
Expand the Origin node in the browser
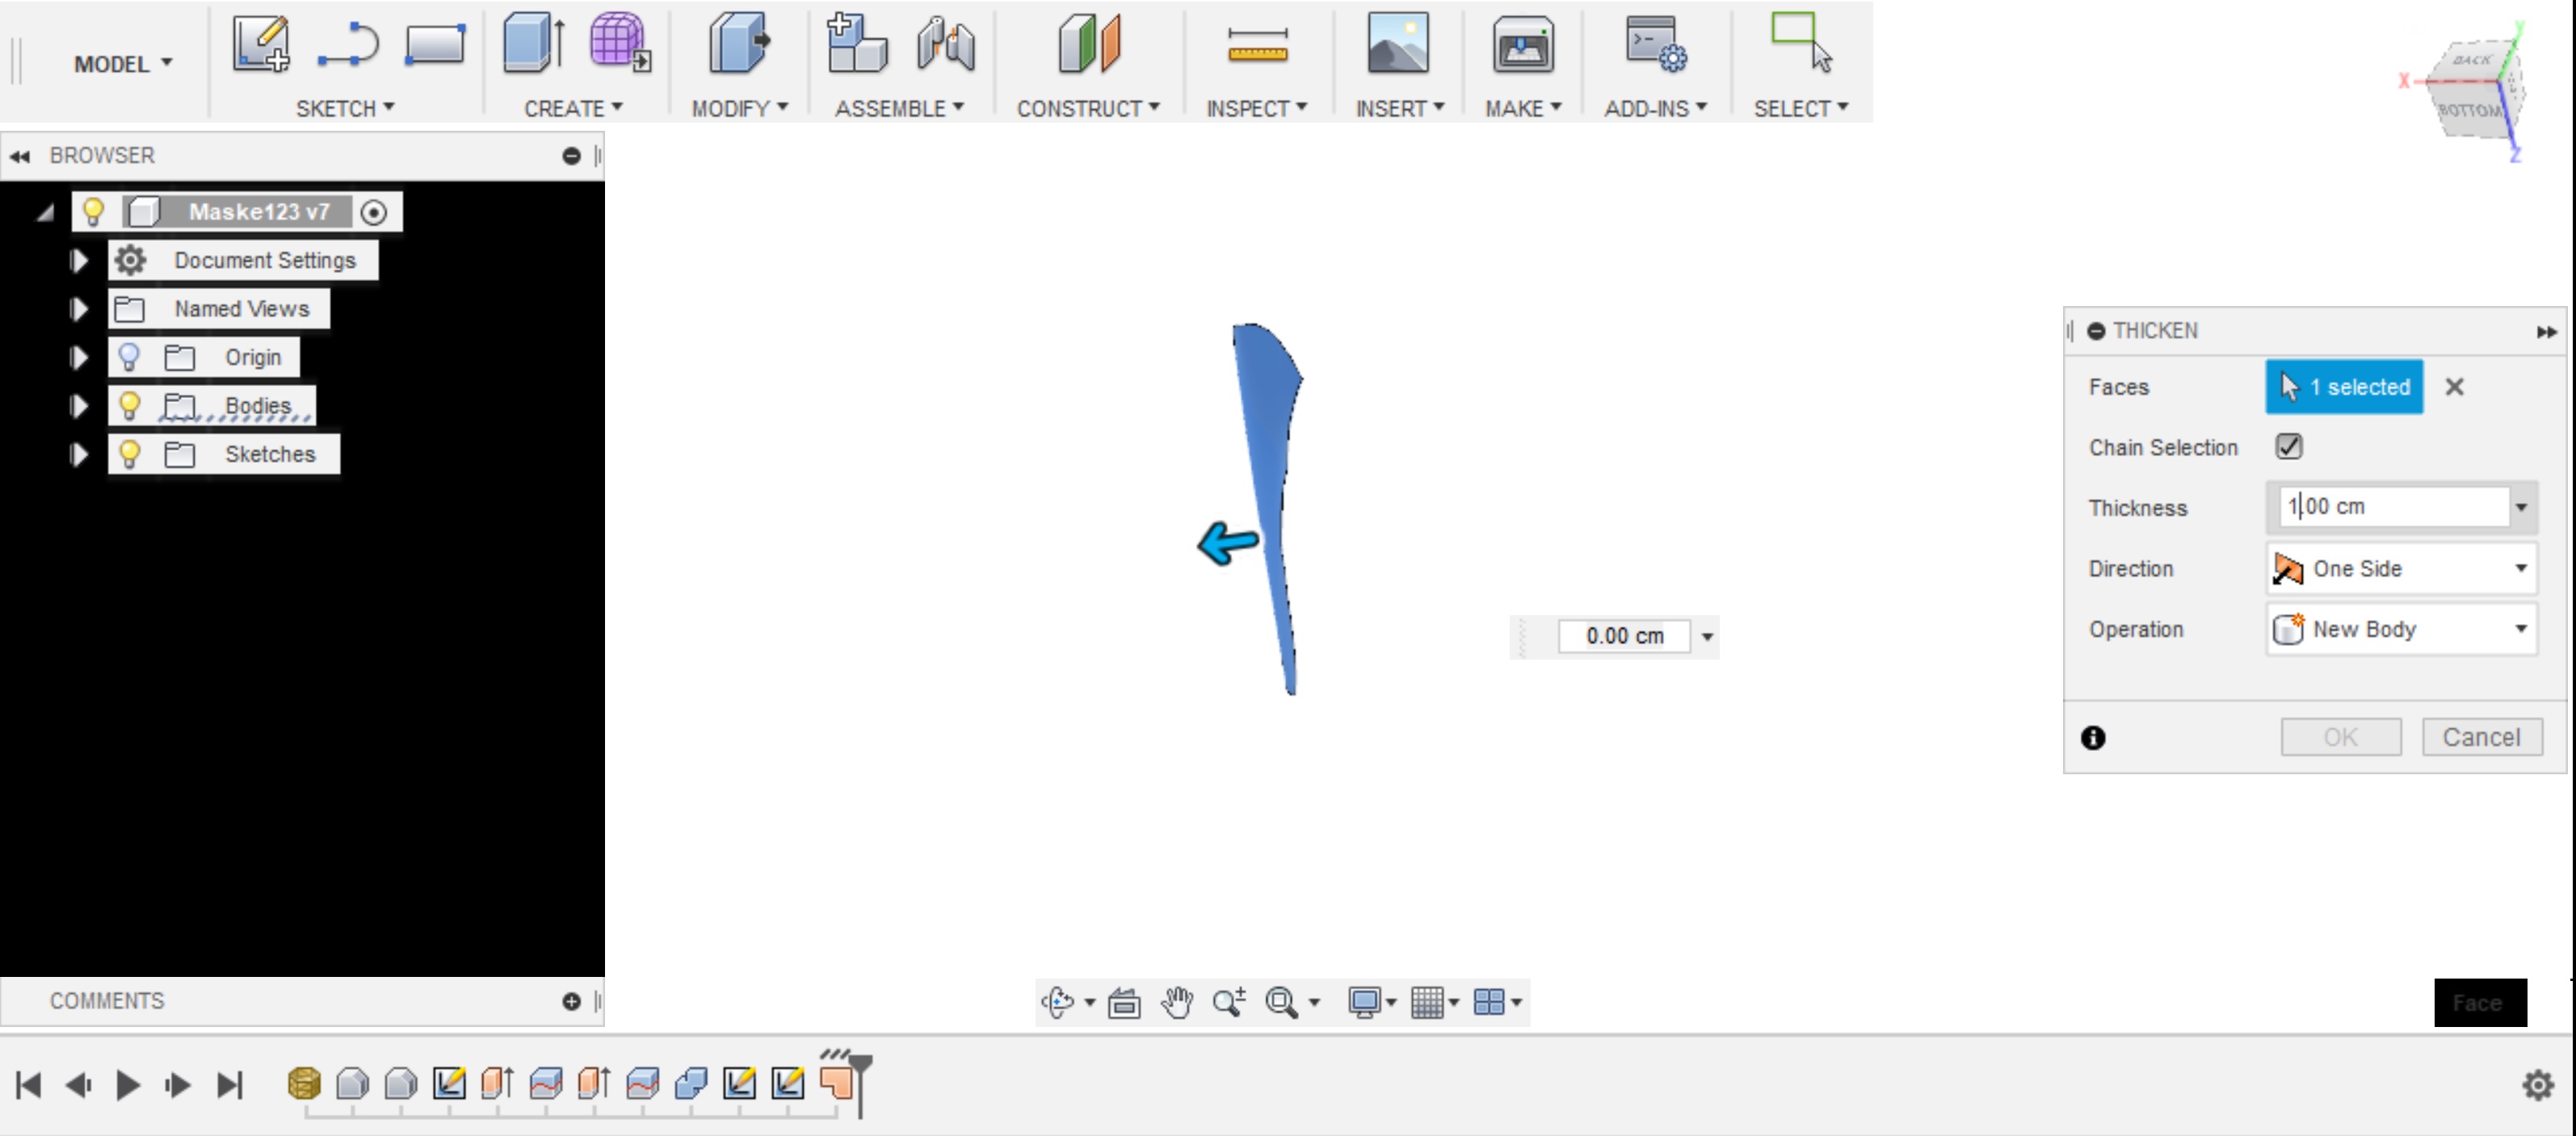pos(78,357)
